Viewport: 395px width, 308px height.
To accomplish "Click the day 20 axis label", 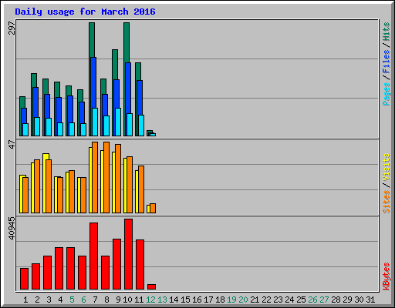I will [243, 300].
